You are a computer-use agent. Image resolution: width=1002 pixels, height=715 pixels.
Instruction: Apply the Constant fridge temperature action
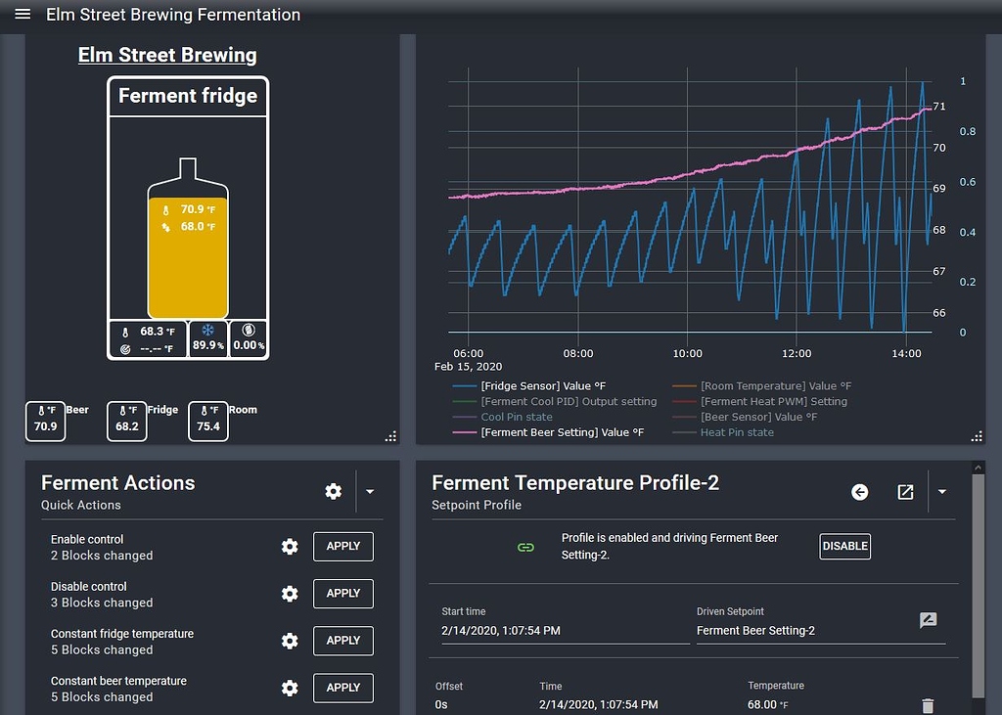(342, 641)
